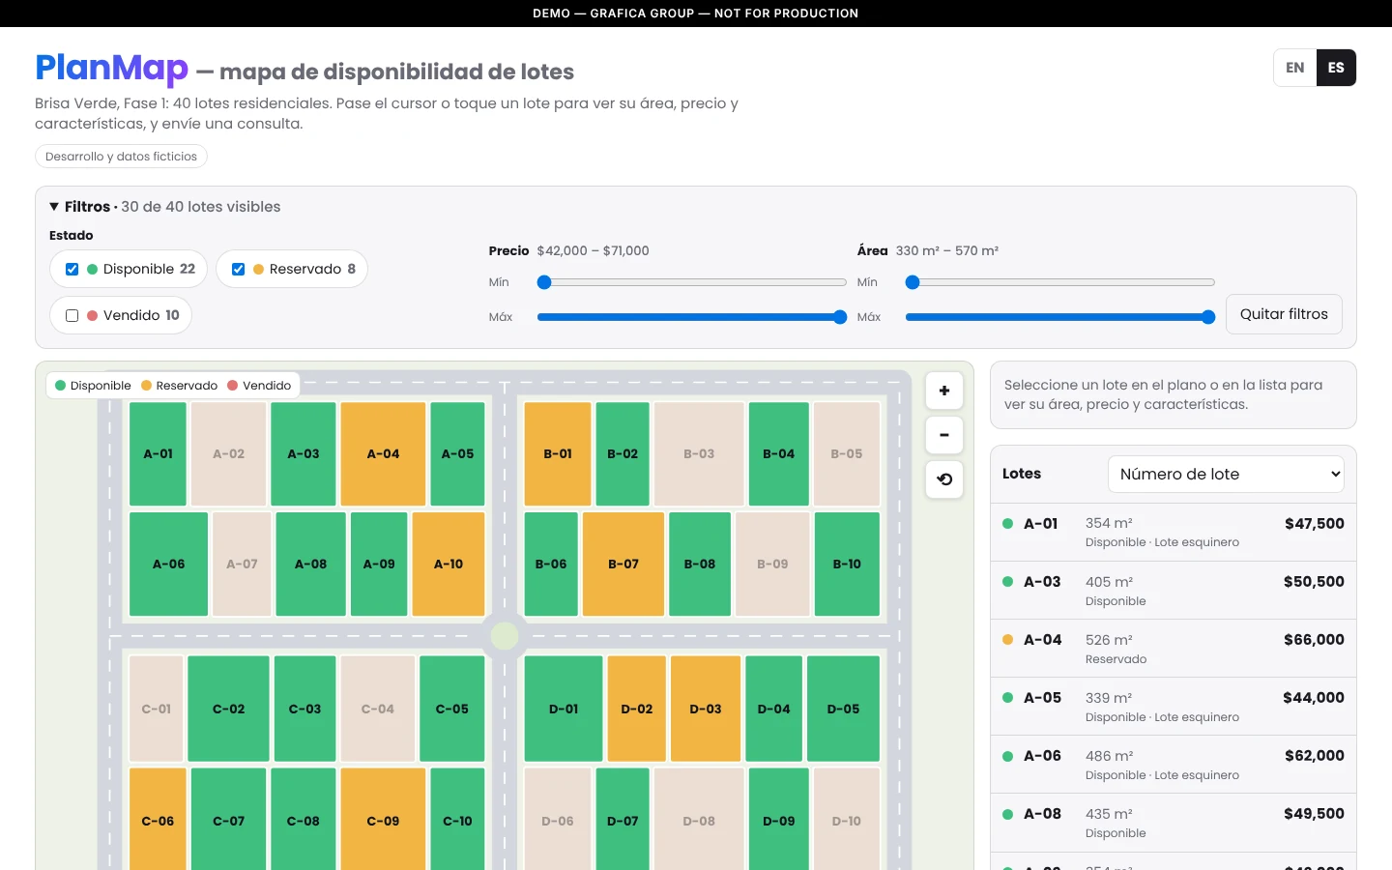Image resolution: width=1392 pixels, height=870 pixels.
Task: Enable the Vendido status checkbox
Action: tap(72, 316)
